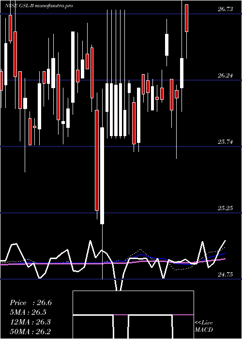Click the '5MA : 26.5' value
The height and width of the screenshot is (339, 242).
[28, 312]
